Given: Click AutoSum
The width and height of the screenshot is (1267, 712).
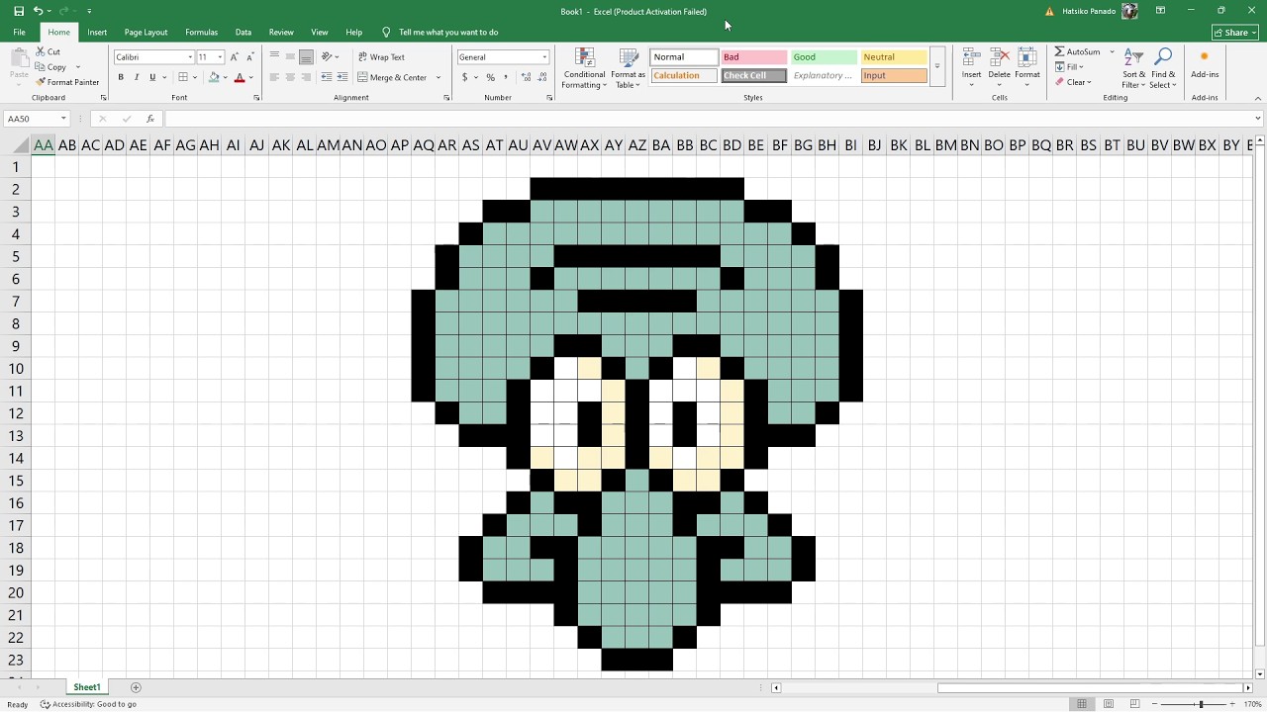Looking at the screenshot, I should 1077,51.
